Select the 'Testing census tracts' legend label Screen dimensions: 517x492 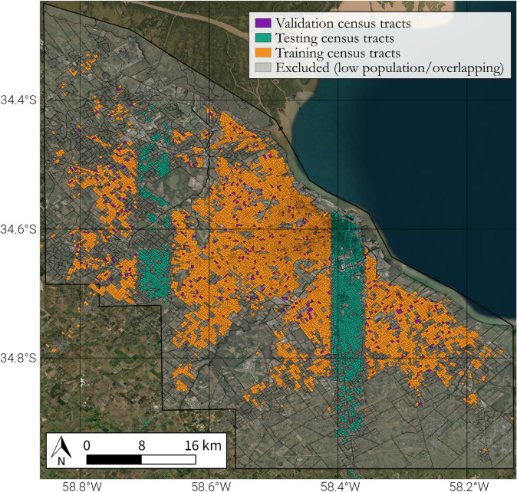pyautogui.click(x=334, y=38)
